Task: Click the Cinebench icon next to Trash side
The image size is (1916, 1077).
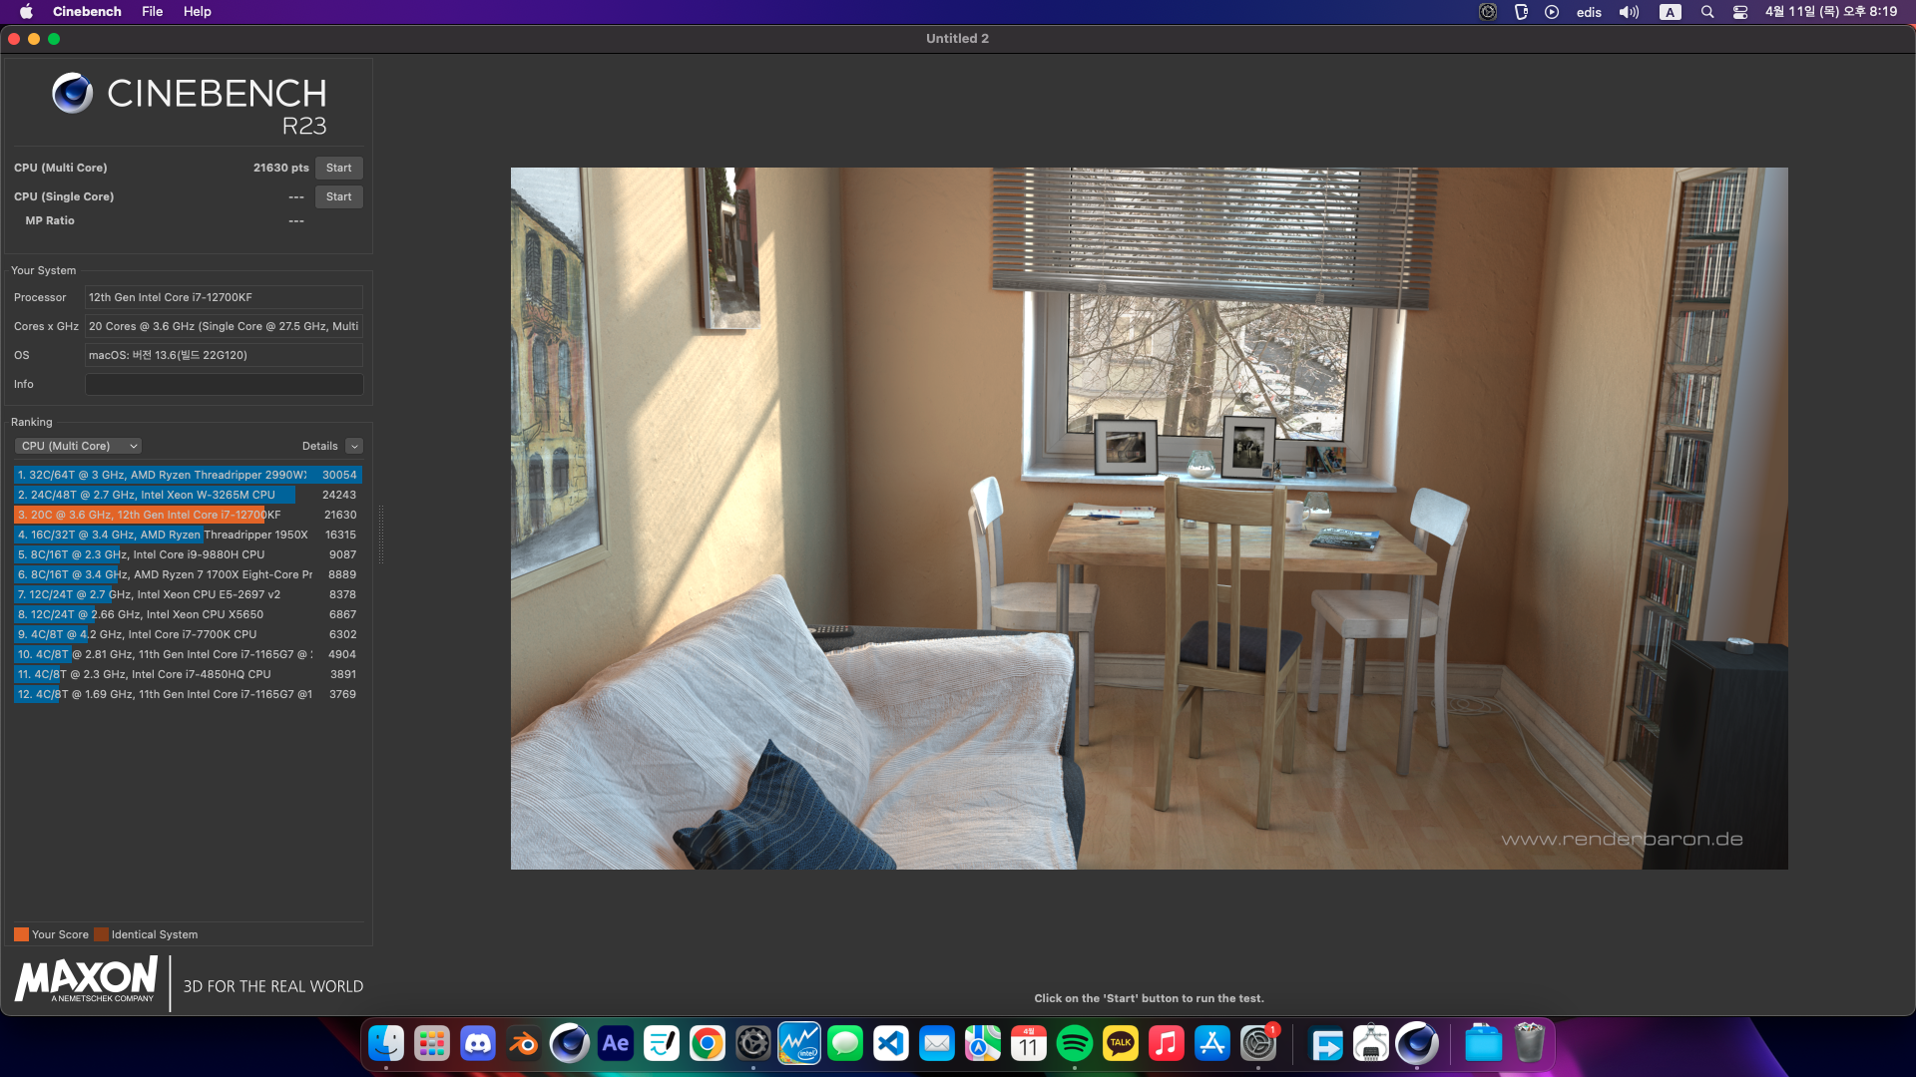Action: point(1417,1044)
